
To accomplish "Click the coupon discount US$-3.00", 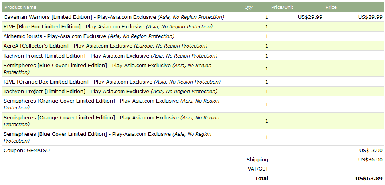I will click(371, 150).
